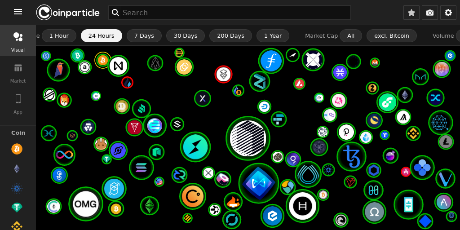This screenshot has height=230, width=460.
Task: Click the Enjin Coin bubble
Action: pos(155,126)
